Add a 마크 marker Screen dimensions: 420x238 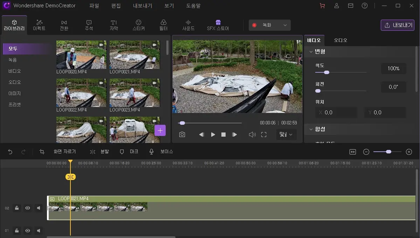pyautogui.click(x=129, y=151)
